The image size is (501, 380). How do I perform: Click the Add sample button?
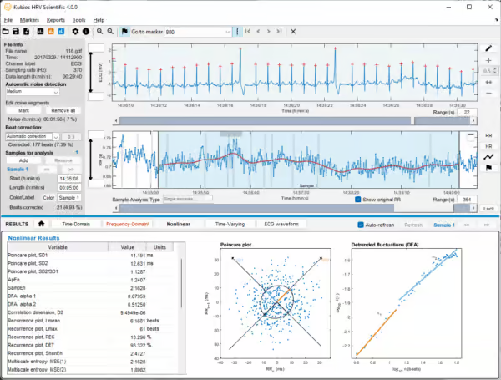pos(25,159)
